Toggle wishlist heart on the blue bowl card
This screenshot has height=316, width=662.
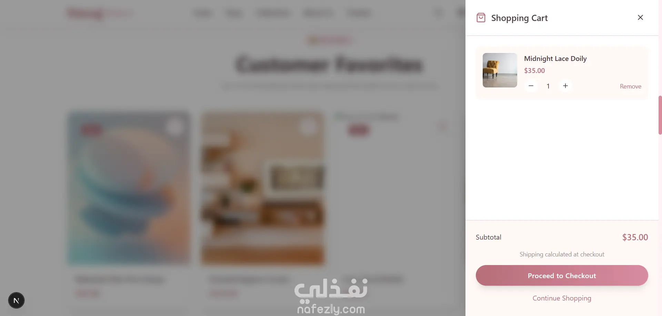174,127
